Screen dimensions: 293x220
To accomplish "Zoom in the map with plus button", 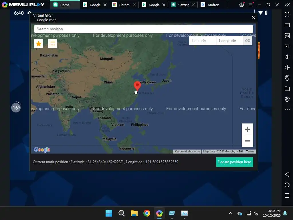I will (x=248, y=129).
